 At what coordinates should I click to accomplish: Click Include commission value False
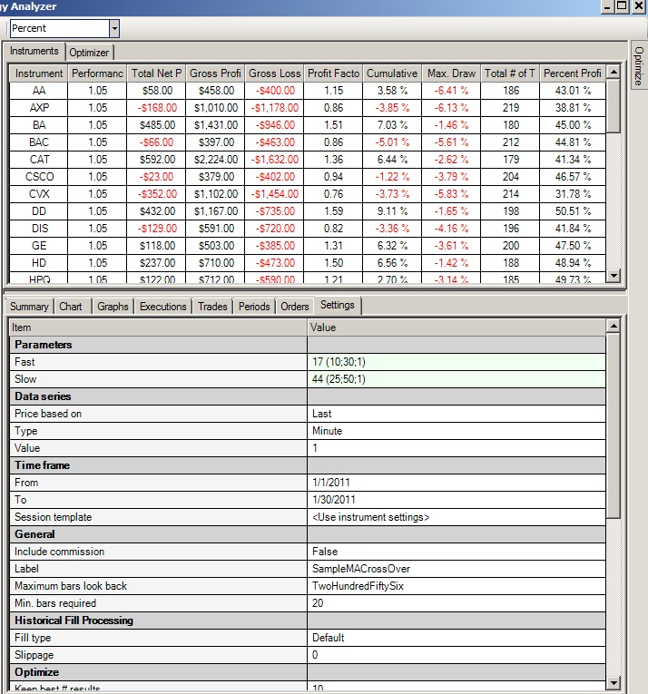pyautogui.click(x=457, y=552)
